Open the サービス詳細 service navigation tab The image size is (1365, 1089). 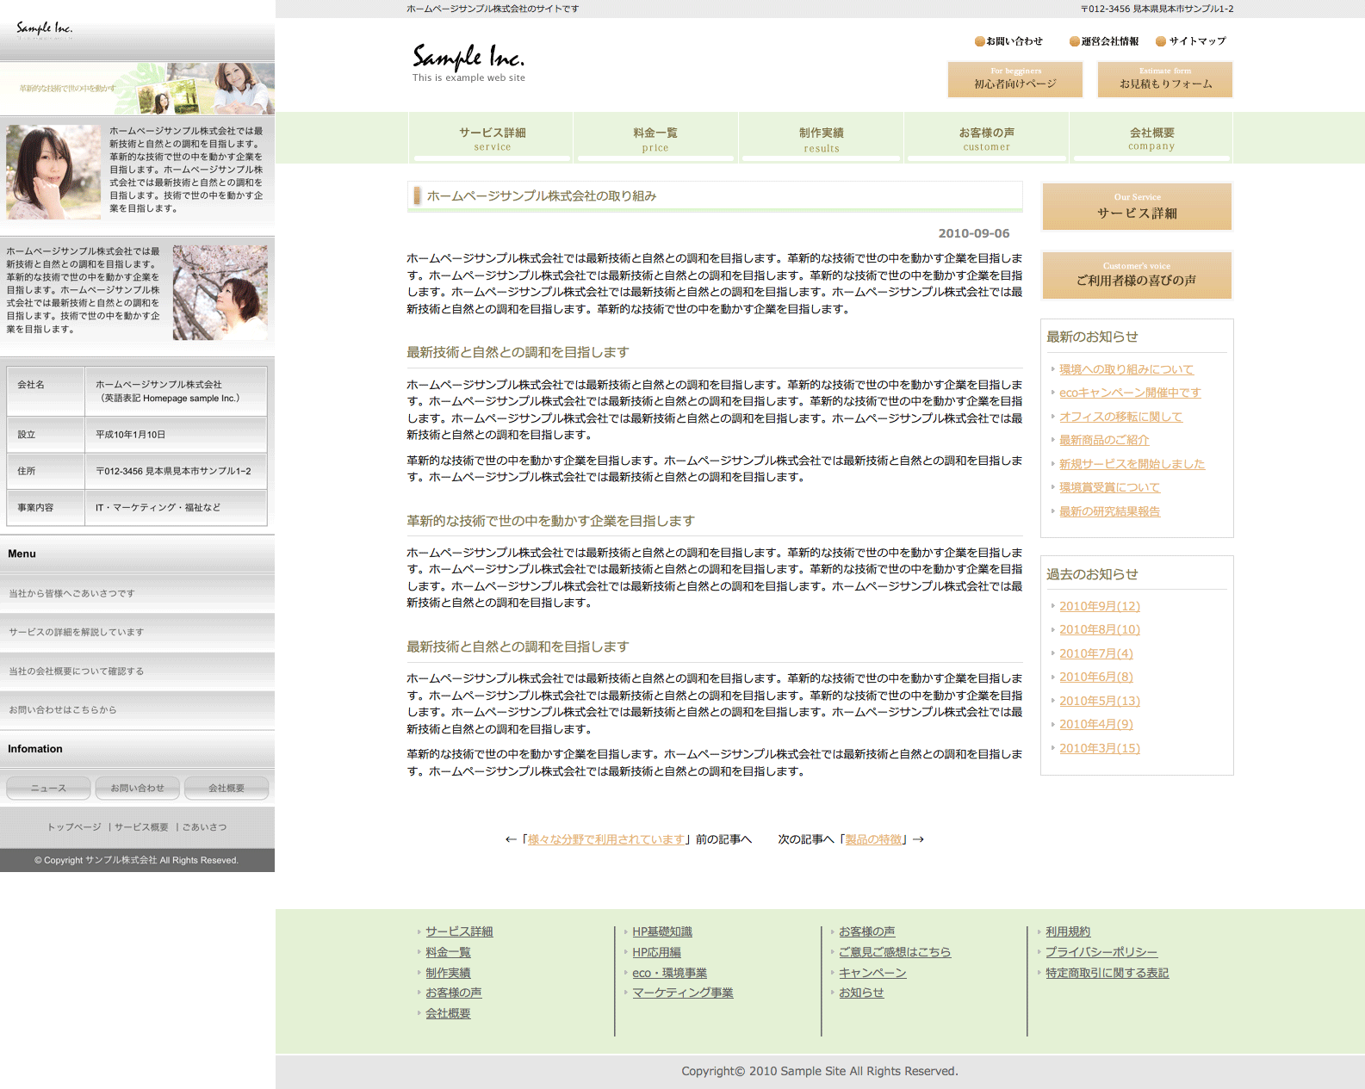click(x=492, y=139)
